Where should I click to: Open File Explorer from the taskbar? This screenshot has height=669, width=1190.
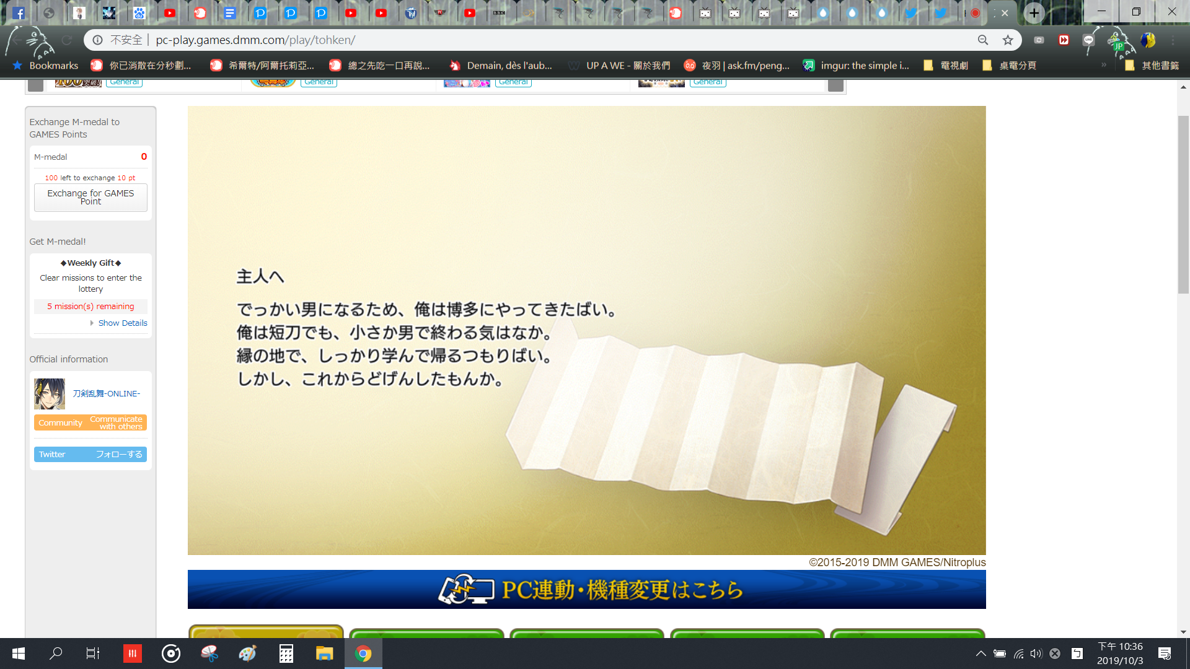pos(324,654)
